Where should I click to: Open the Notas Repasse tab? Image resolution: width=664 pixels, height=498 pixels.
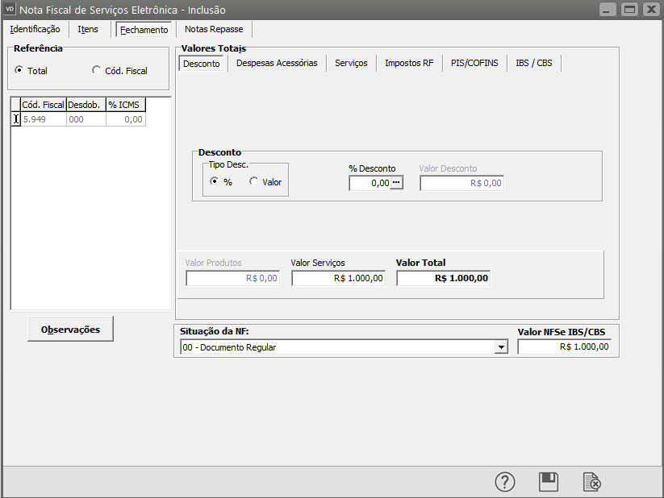coord(213,29)
